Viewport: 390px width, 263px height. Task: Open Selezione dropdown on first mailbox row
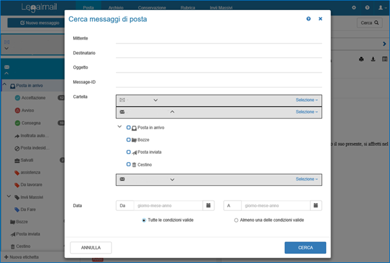click(306, 100)
